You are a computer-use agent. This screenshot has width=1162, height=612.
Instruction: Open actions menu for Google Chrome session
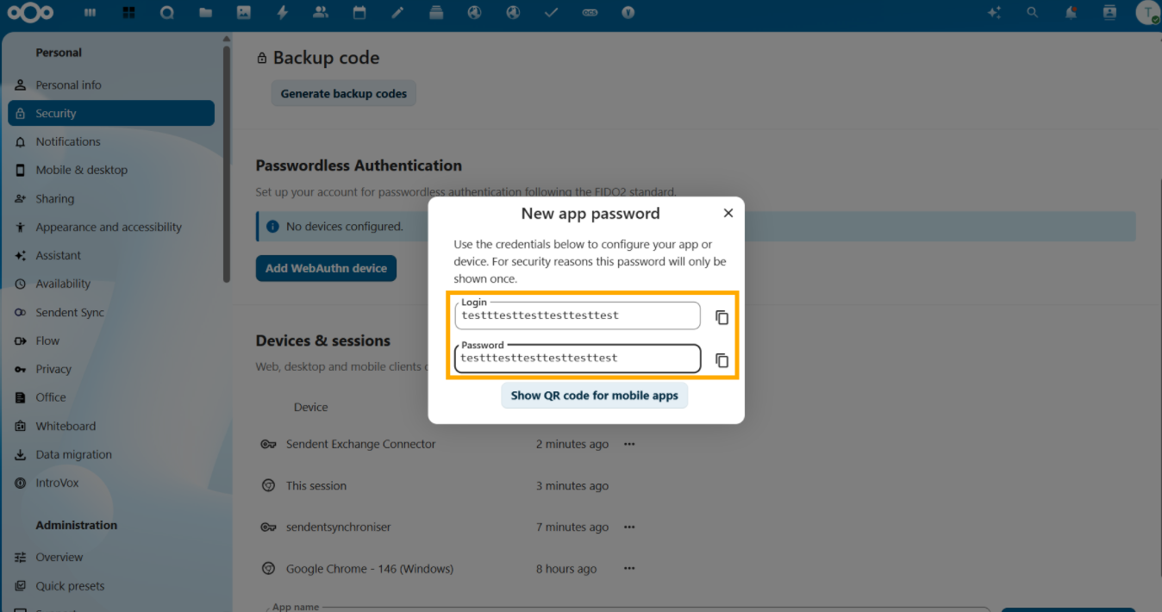click(629, 569)
